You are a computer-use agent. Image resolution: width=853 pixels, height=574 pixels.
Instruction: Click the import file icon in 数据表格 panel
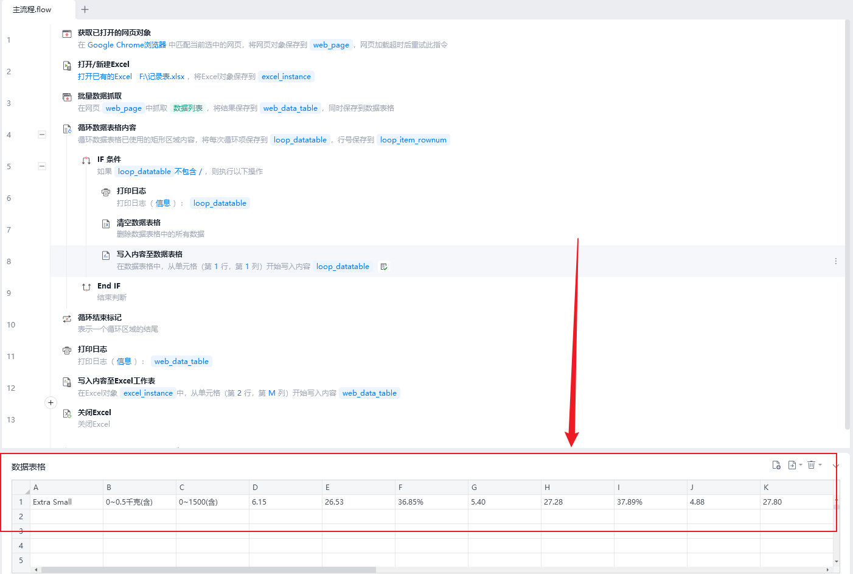[x=776, y=465]
